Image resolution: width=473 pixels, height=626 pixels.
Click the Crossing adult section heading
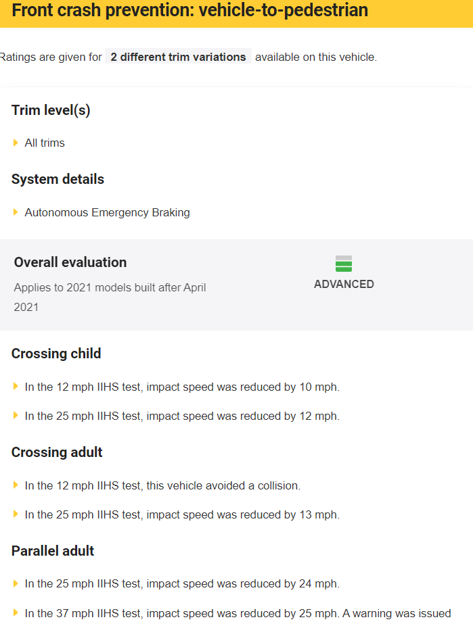(x=57, y=452)
